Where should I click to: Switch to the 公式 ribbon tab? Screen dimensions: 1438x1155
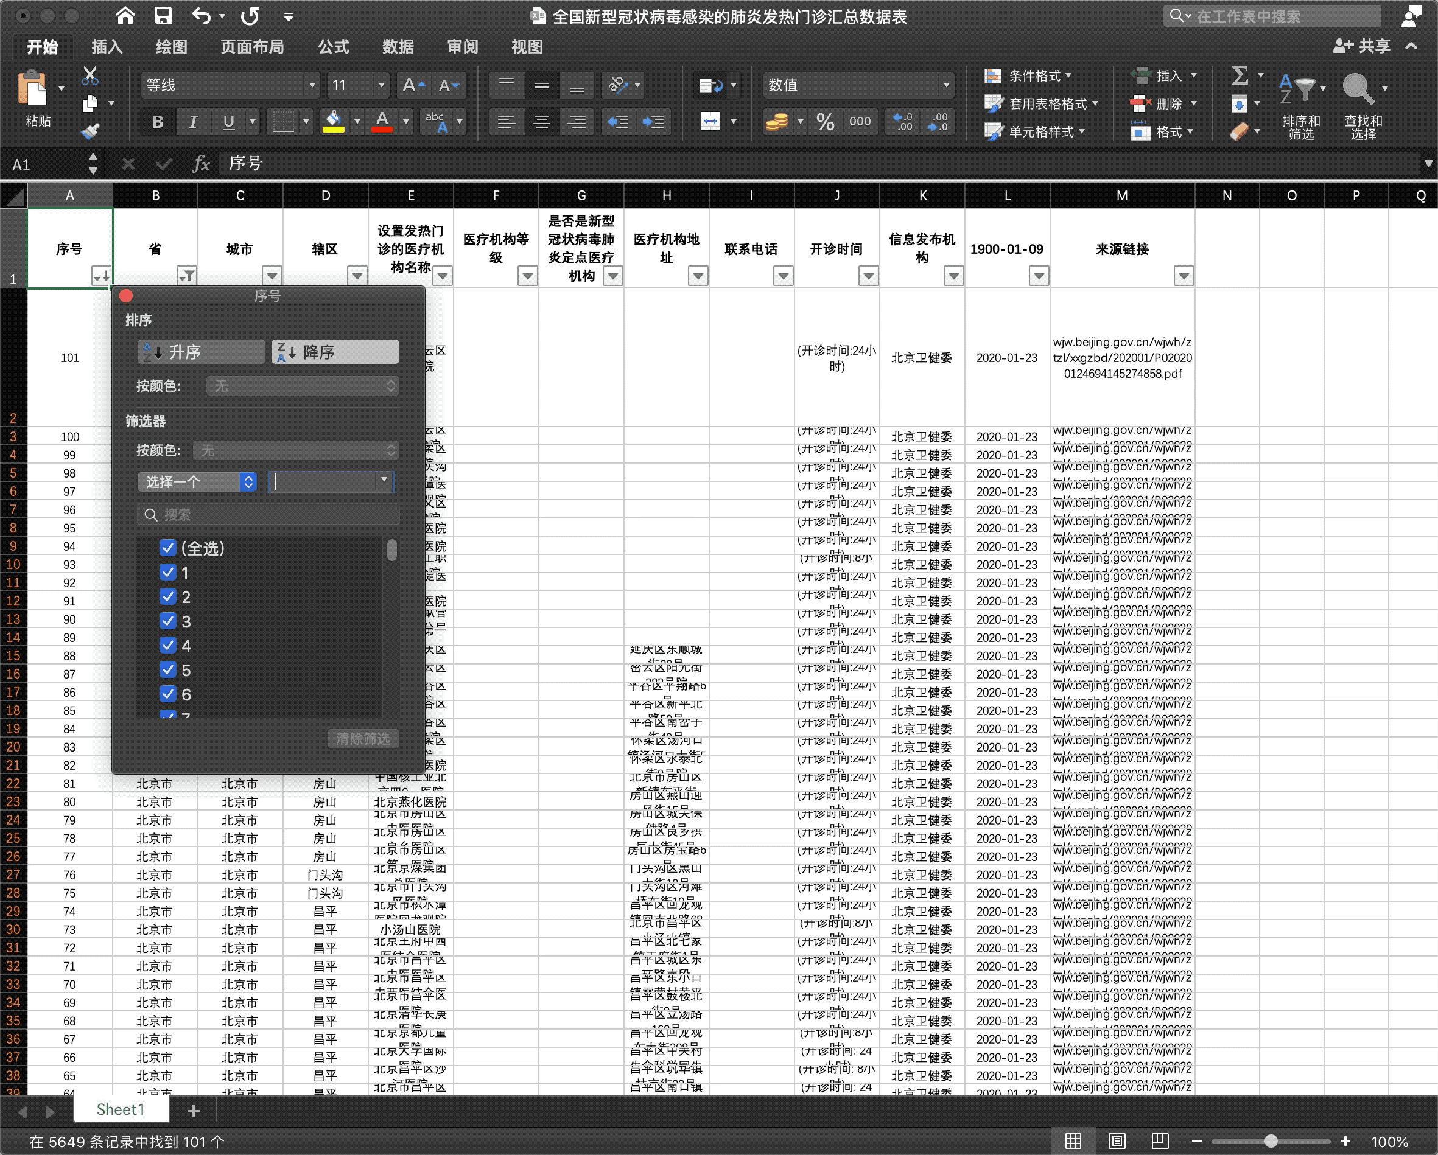(x=334, y=47)
